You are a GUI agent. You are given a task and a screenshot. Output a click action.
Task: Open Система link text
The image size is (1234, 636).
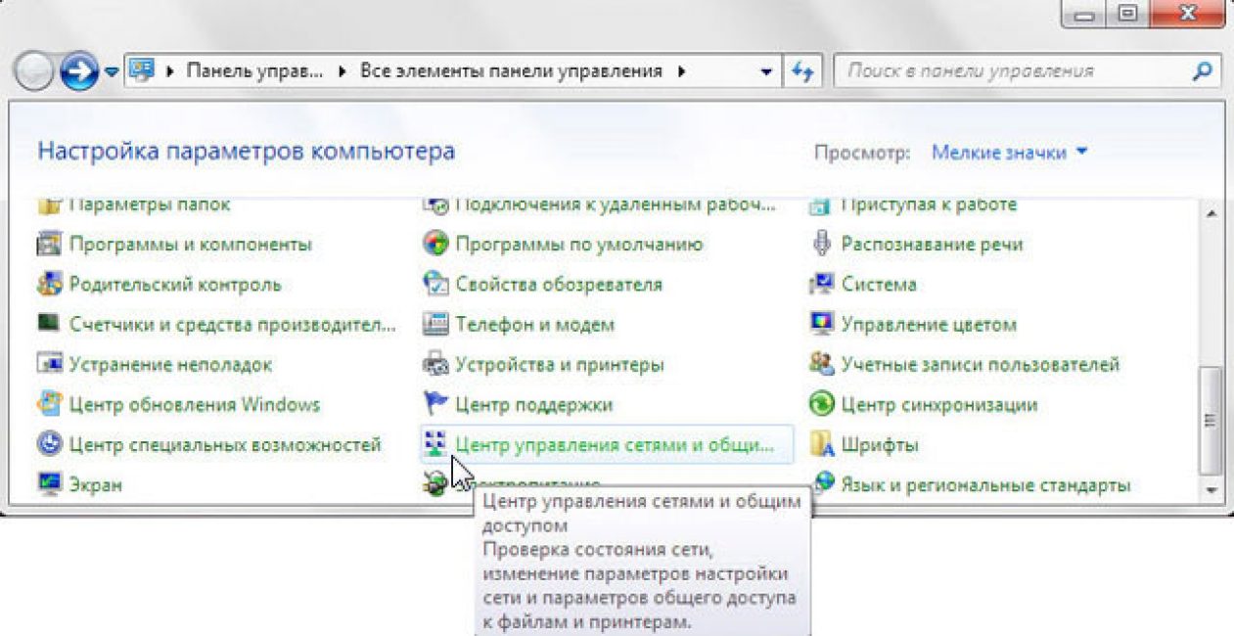point(879,284)
